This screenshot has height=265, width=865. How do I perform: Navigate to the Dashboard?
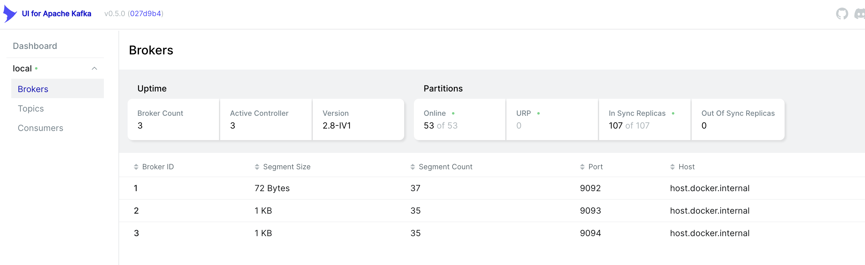35,46
